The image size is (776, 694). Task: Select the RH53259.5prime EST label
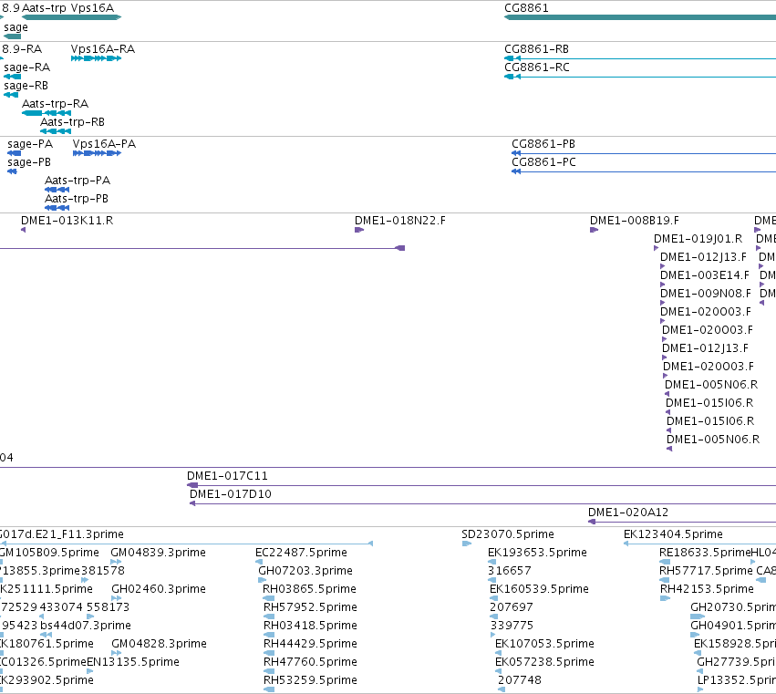point(310,680)
